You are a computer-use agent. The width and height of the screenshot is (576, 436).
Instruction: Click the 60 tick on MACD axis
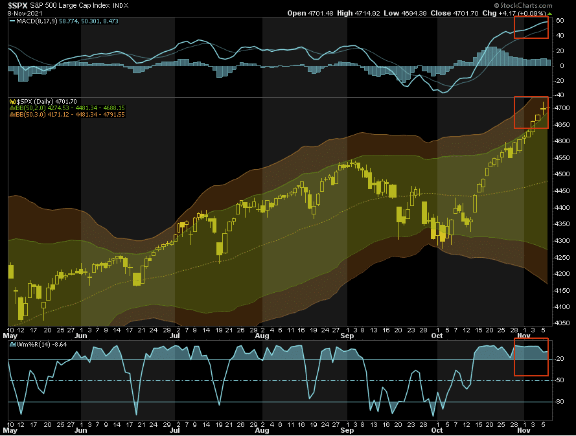point(560,21)
